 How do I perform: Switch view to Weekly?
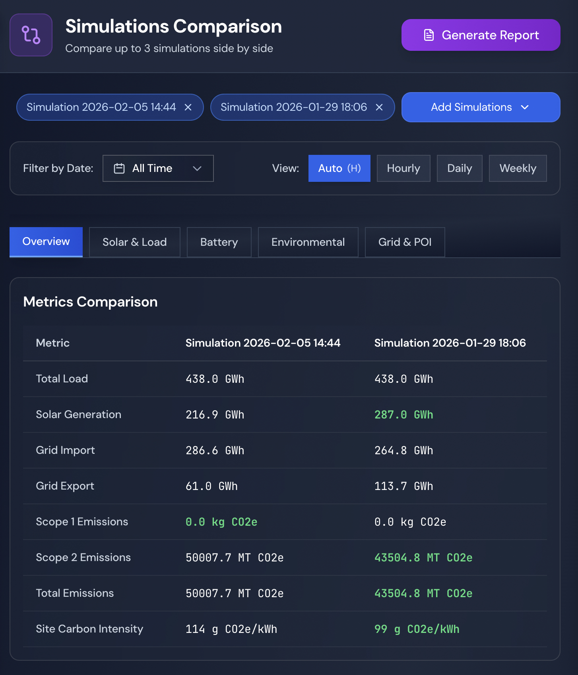tap(518, 168)
